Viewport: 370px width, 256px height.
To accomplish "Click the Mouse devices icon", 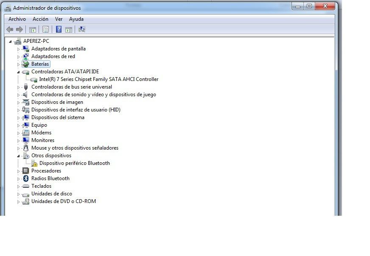I will tap(26, 148).
